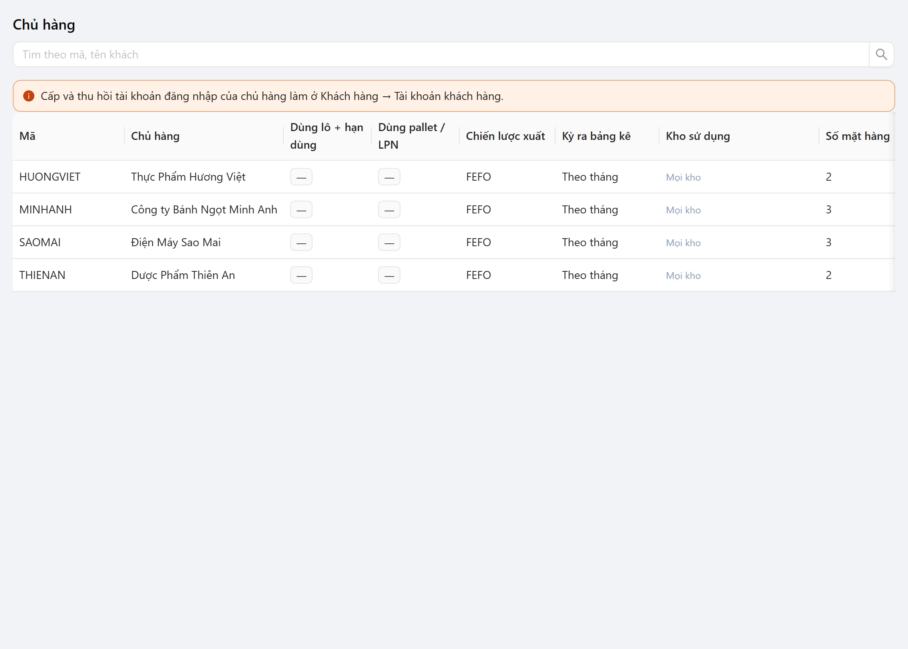Click 'Công ty Bánh Ngọt Minh Anh' name
Screen dimensions: 908x649
204,209
